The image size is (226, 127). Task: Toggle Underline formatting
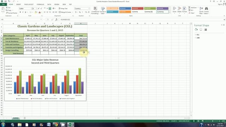coord(25,12)
